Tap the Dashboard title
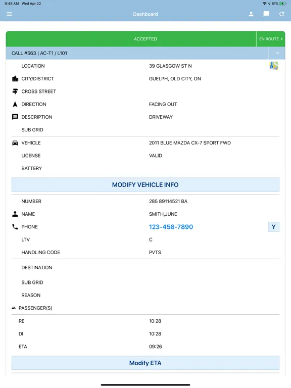The image size is (291, 388). [145, 14]
